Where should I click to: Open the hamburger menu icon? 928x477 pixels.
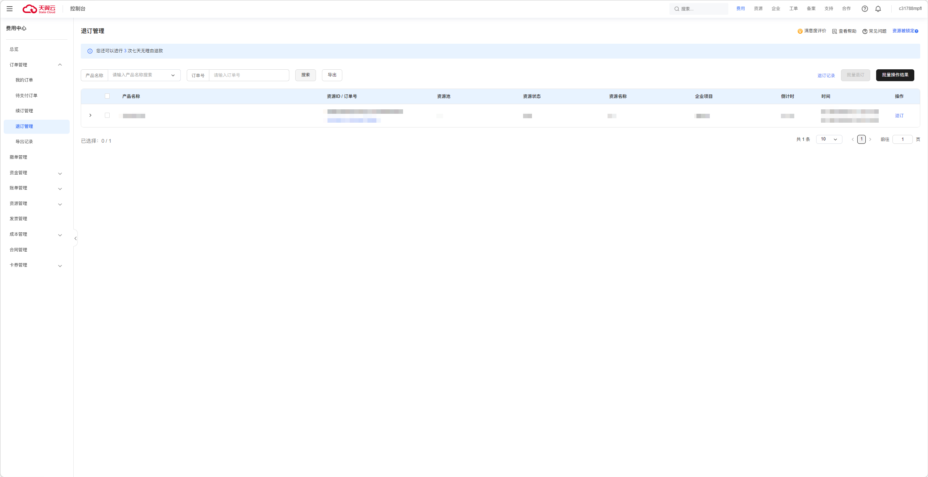pyautogui.click(x=10, y=9)
